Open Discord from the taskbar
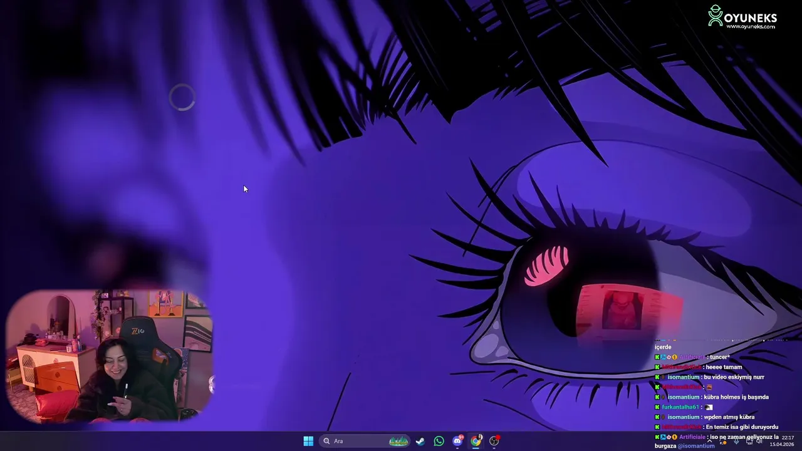Screen dimensions: 802x451 (x=457, y=441)
